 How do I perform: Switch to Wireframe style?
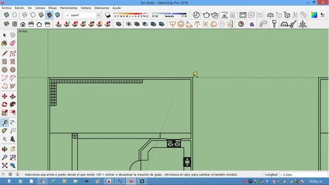coord(25,15)
